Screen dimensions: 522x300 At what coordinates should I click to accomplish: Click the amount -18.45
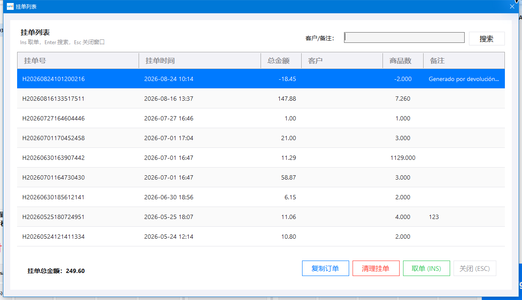[287, 79]
